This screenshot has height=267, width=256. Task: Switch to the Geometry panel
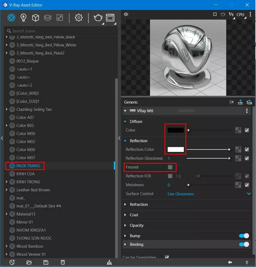(x=35, y=18)
